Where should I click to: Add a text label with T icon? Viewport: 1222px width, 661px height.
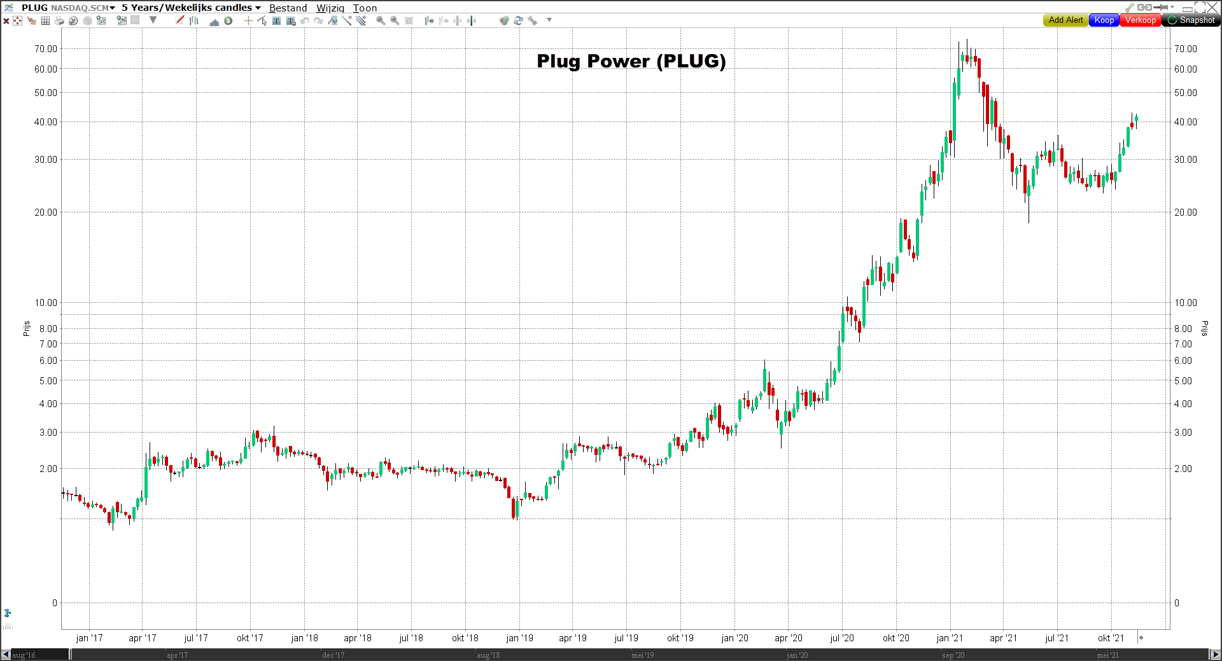[x=276, y=20]
